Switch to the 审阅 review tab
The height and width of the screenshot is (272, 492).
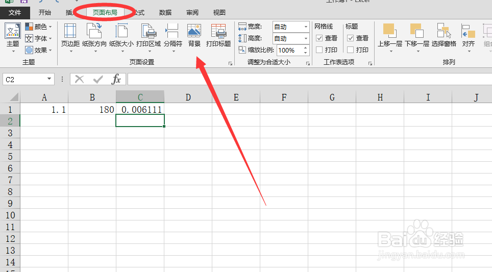(x=192, y=13)
